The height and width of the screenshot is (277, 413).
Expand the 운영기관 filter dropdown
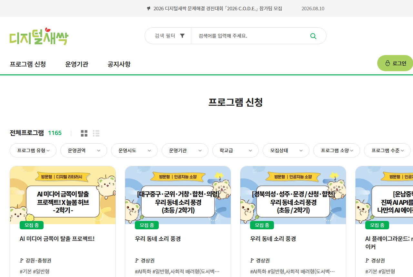point(185,150)
